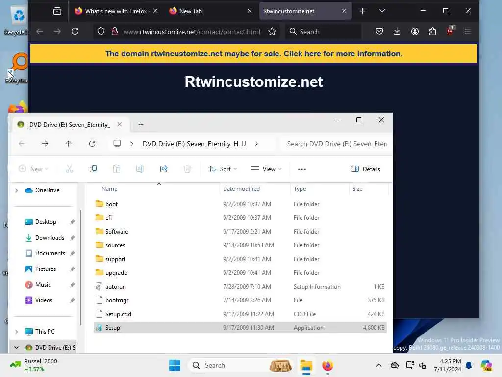
Task: Open Copilot preview icon in taskbar
Action: coord(487,365)
